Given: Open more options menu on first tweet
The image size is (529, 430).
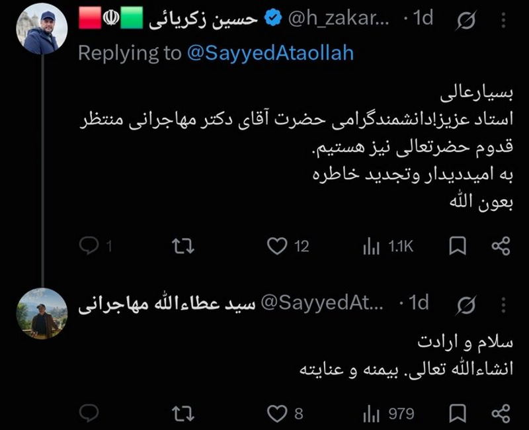Looking at the screenshot, I should (503, 20).
